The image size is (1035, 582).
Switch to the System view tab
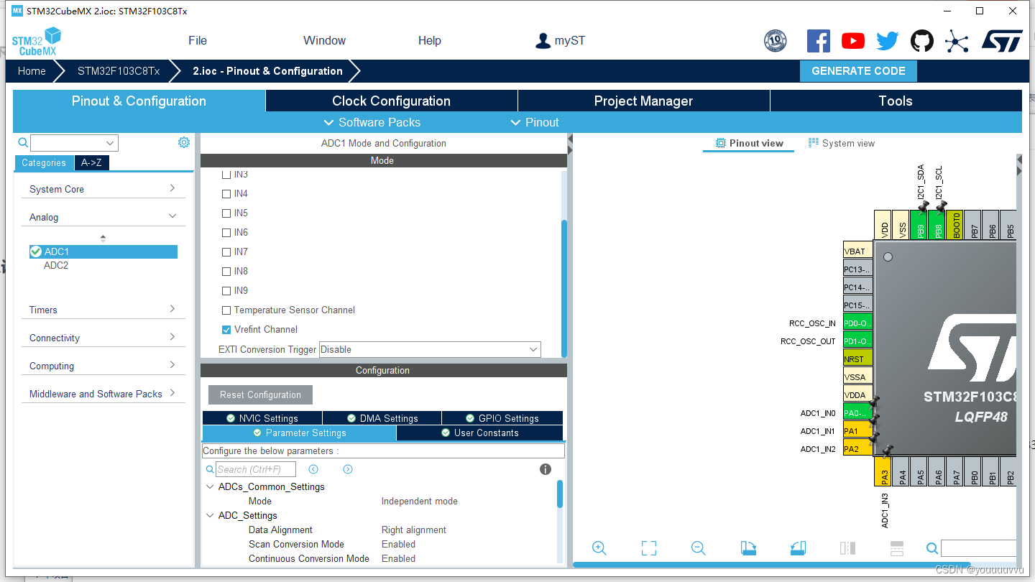tap(841, 143)
